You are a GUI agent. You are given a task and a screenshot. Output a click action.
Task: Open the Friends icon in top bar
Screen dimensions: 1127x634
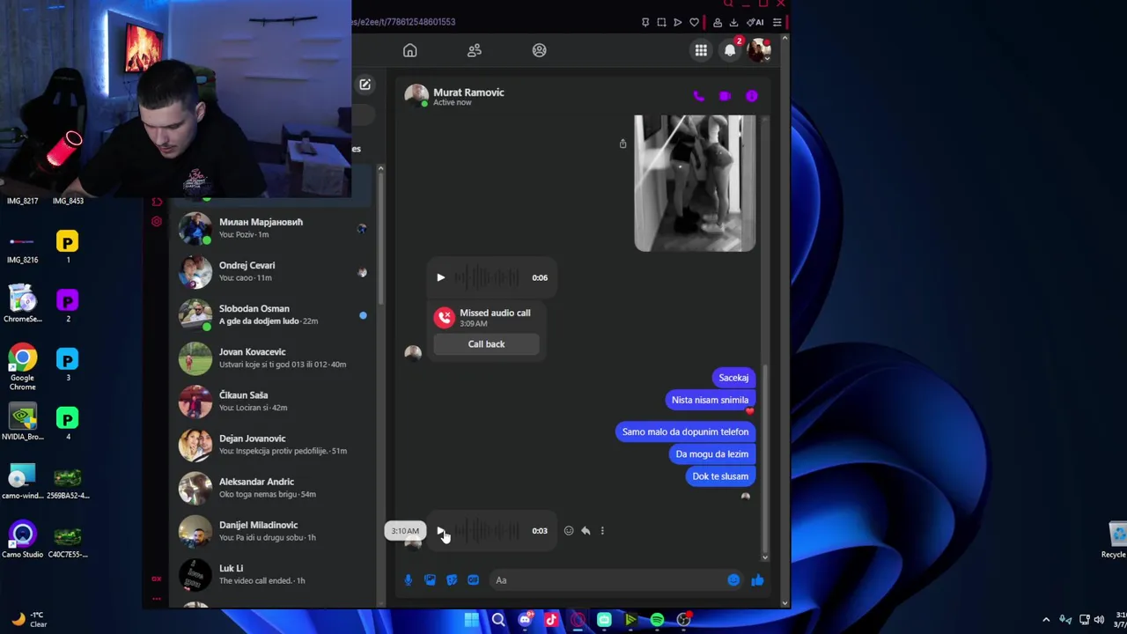click(475, 50)
